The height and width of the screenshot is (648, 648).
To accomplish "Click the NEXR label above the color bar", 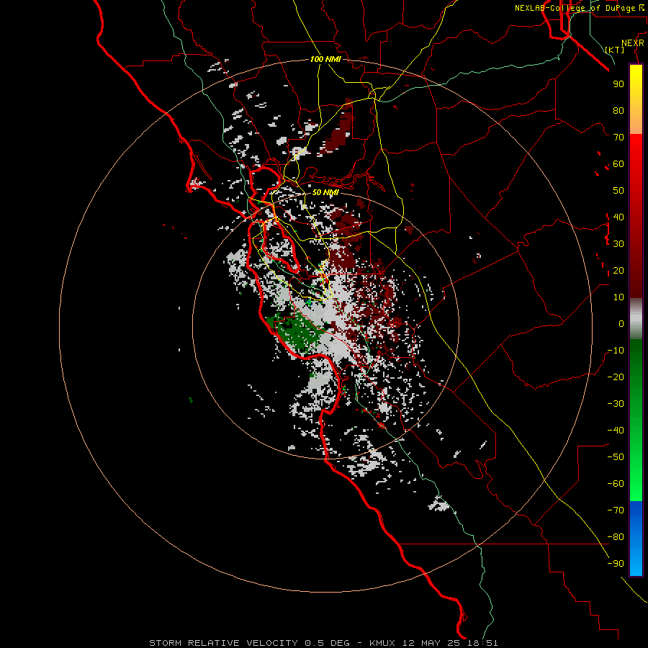I will pyautogui.click(x=633, y=43).
